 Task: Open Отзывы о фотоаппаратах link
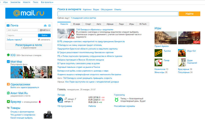click(x=22, y=112)
